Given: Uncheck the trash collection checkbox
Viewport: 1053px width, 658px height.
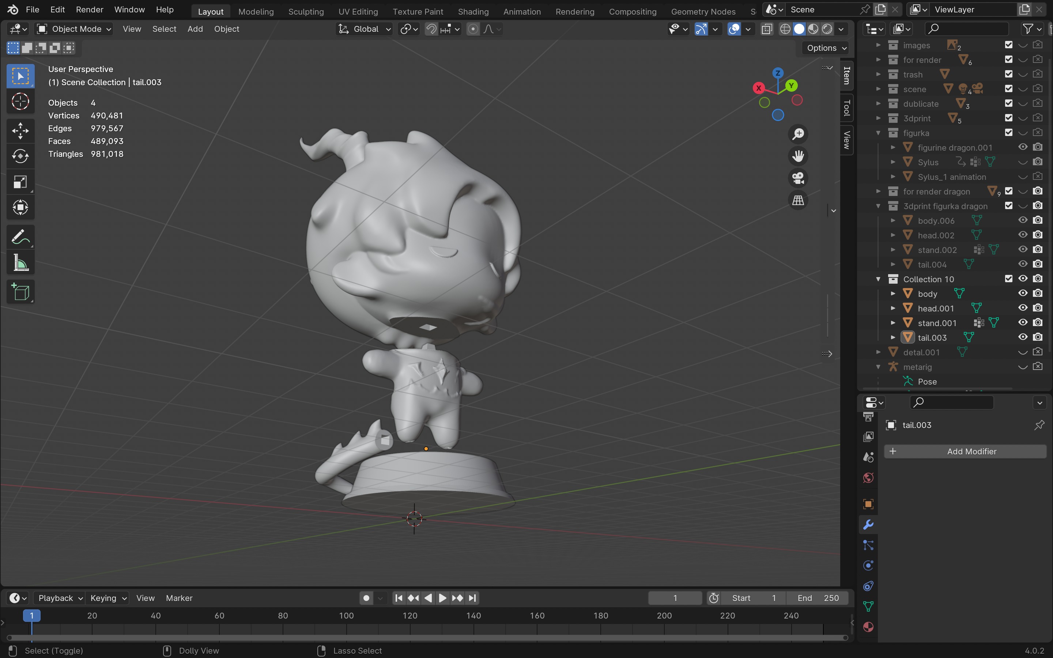Looking at the screenshot, I should point(1009,74).
